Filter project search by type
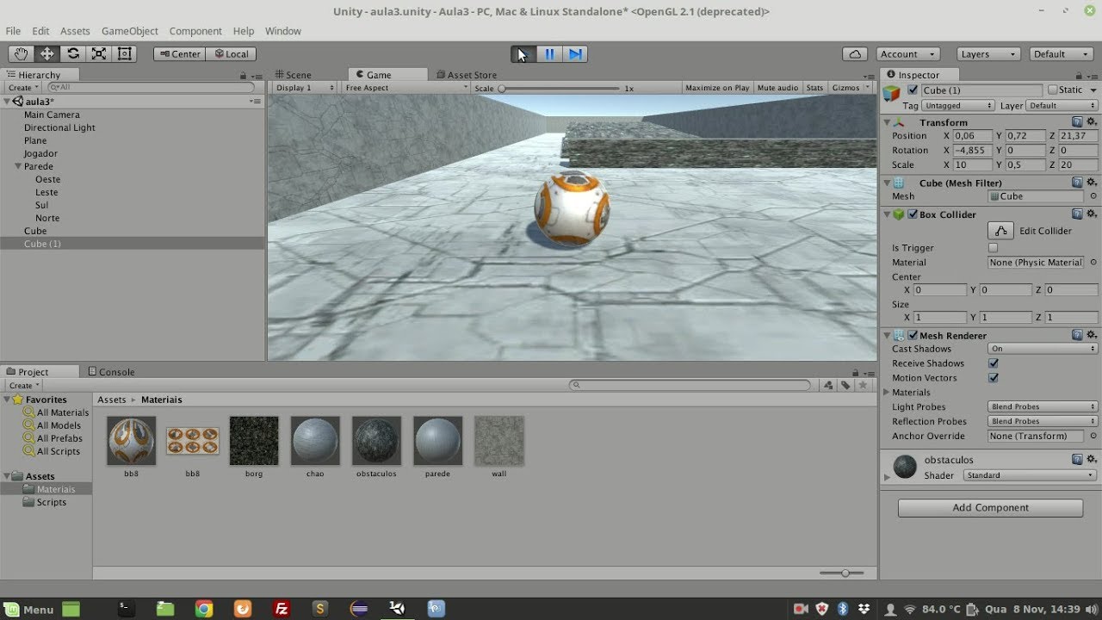 click(x=828, y=386)
